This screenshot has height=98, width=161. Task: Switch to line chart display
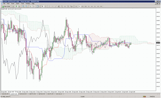pos(19,6)
